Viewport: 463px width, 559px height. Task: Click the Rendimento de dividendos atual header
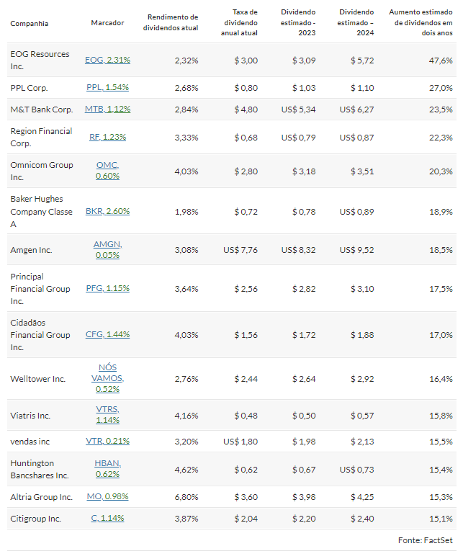171,22
